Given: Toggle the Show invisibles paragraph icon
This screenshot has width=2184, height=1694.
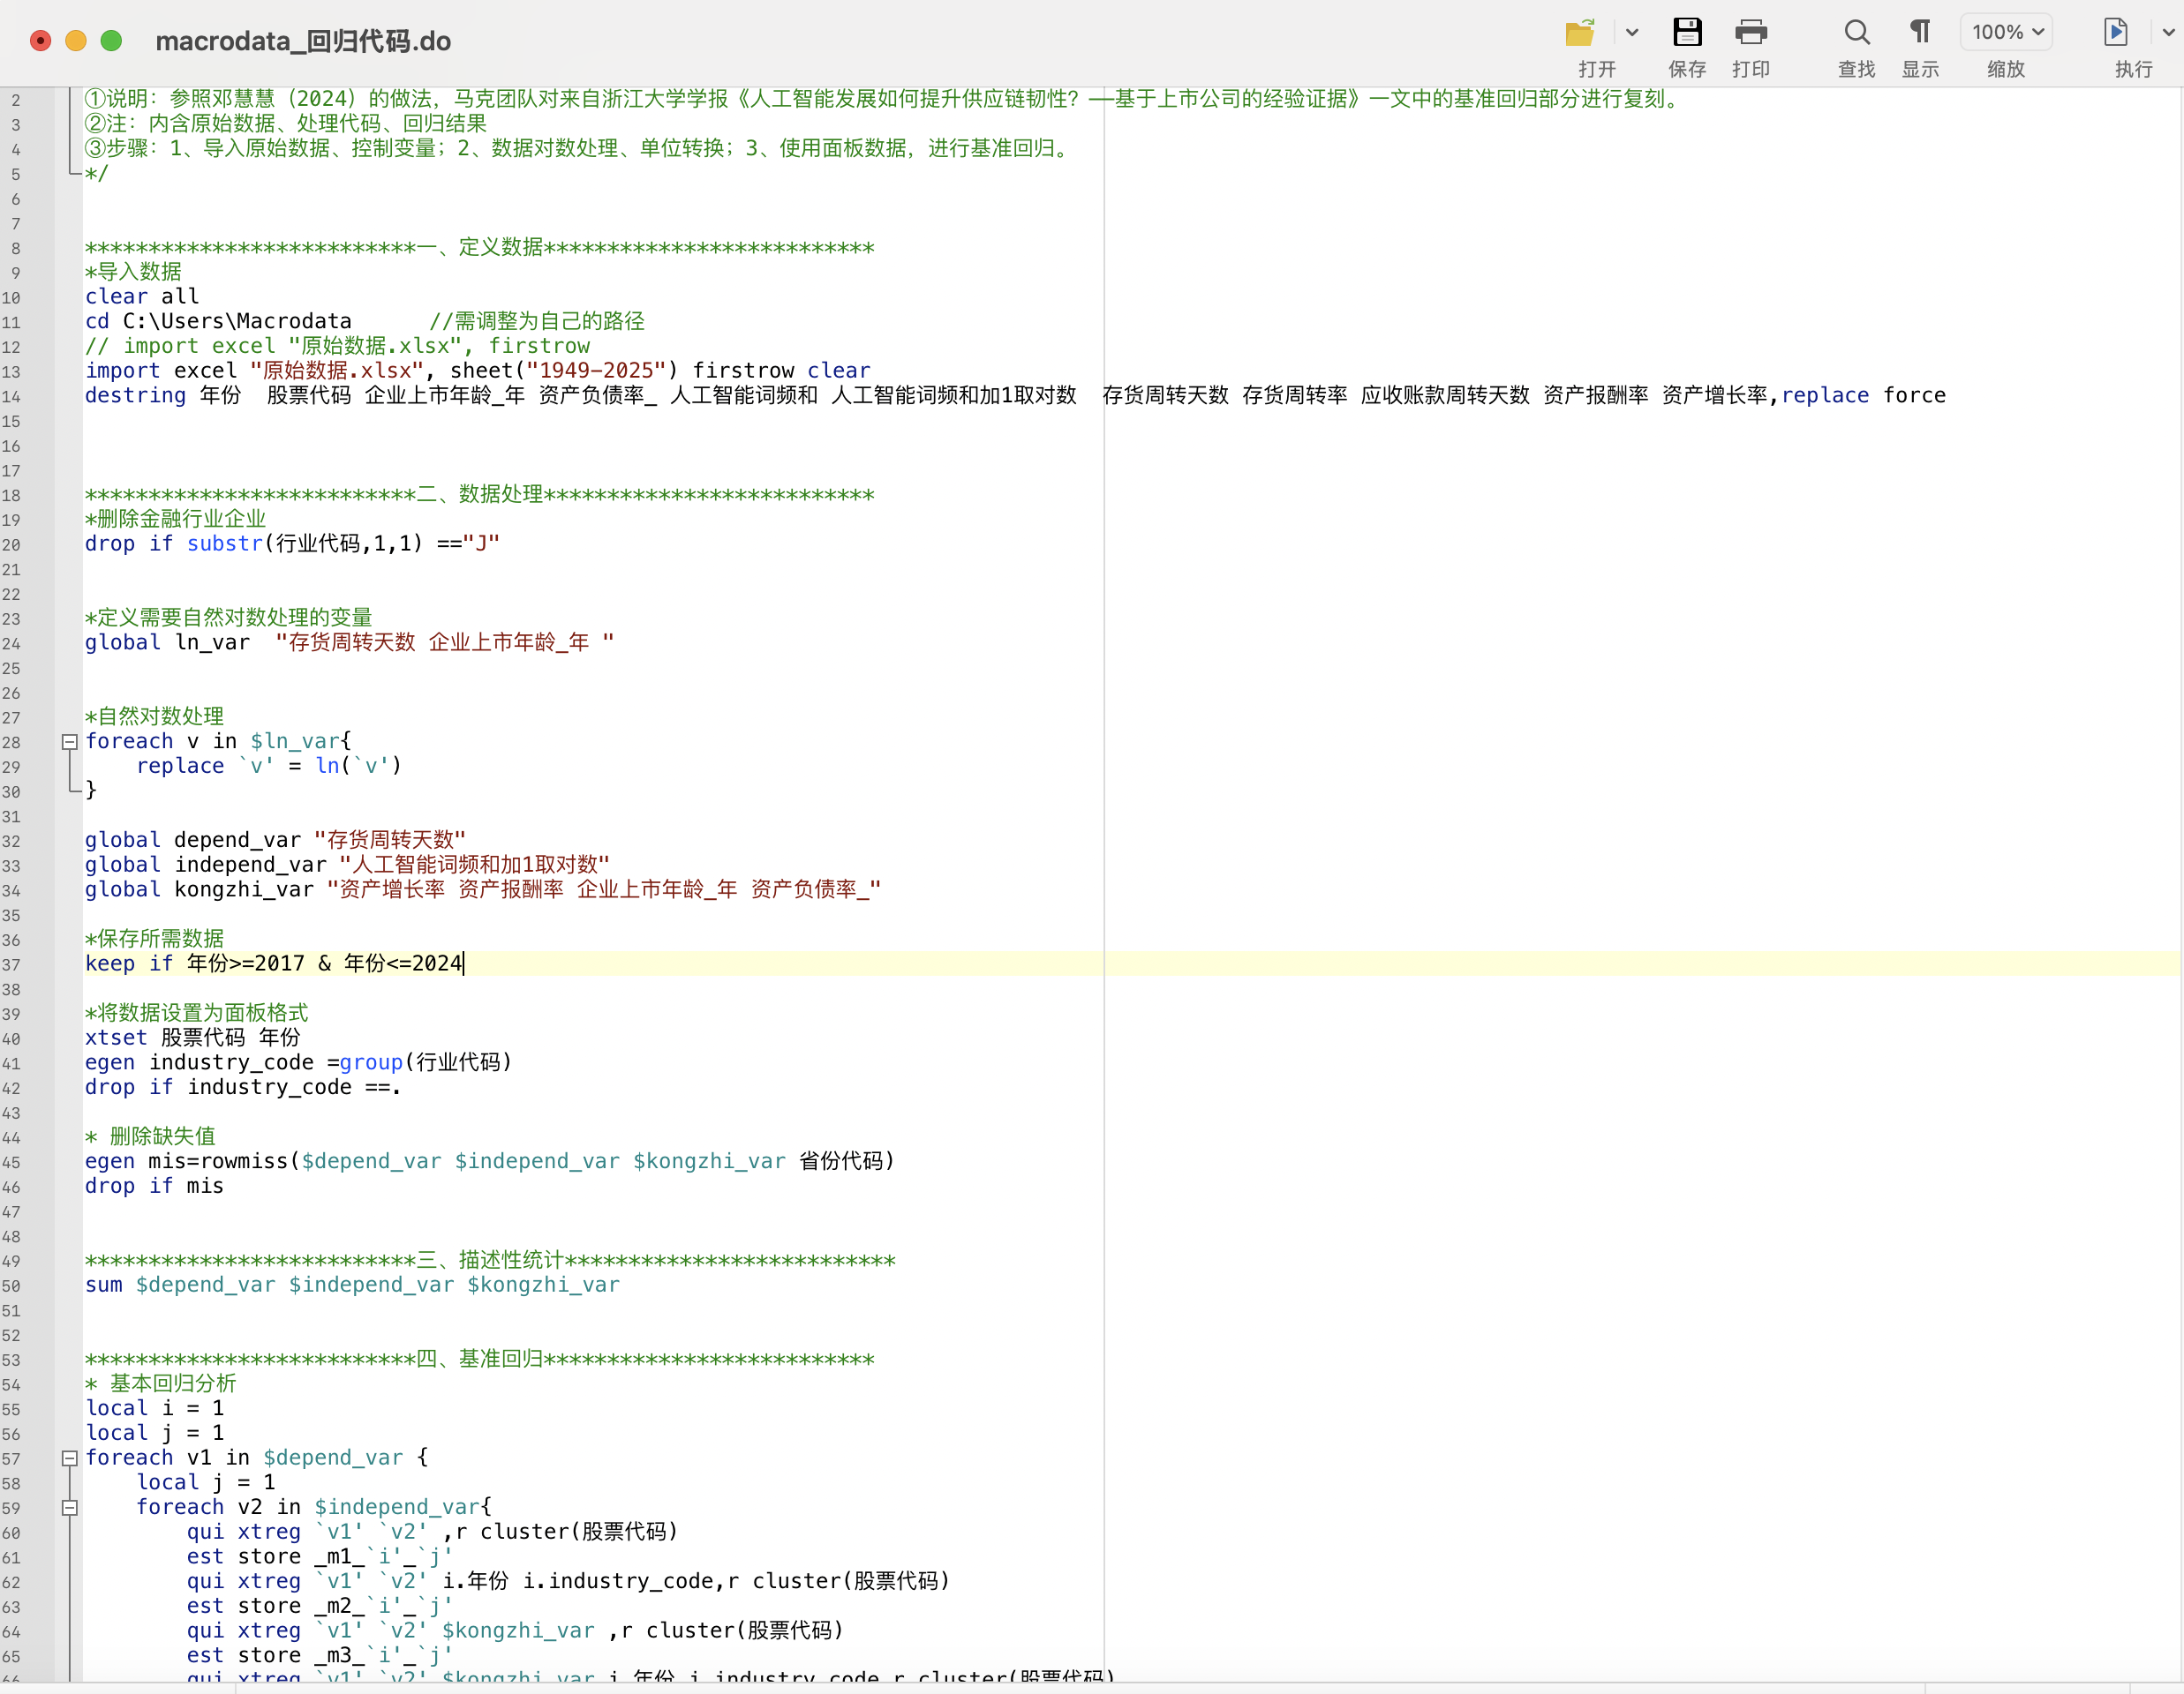Looking at the screenshot, I should tap(1919, 33).
